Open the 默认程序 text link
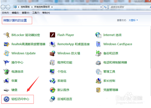The image size is (151, 108). (63, 90)
